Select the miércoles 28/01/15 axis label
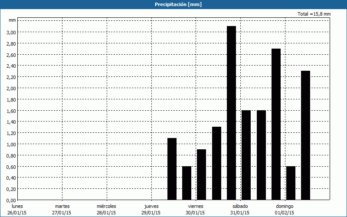Viewport: 347px width, 217px height. [106, 209]
